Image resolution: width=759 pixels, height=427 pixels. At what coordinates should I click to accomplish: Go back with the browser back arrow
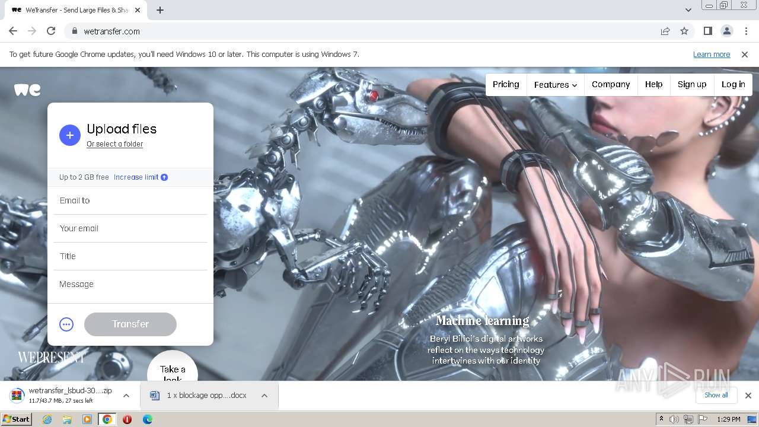13,31
